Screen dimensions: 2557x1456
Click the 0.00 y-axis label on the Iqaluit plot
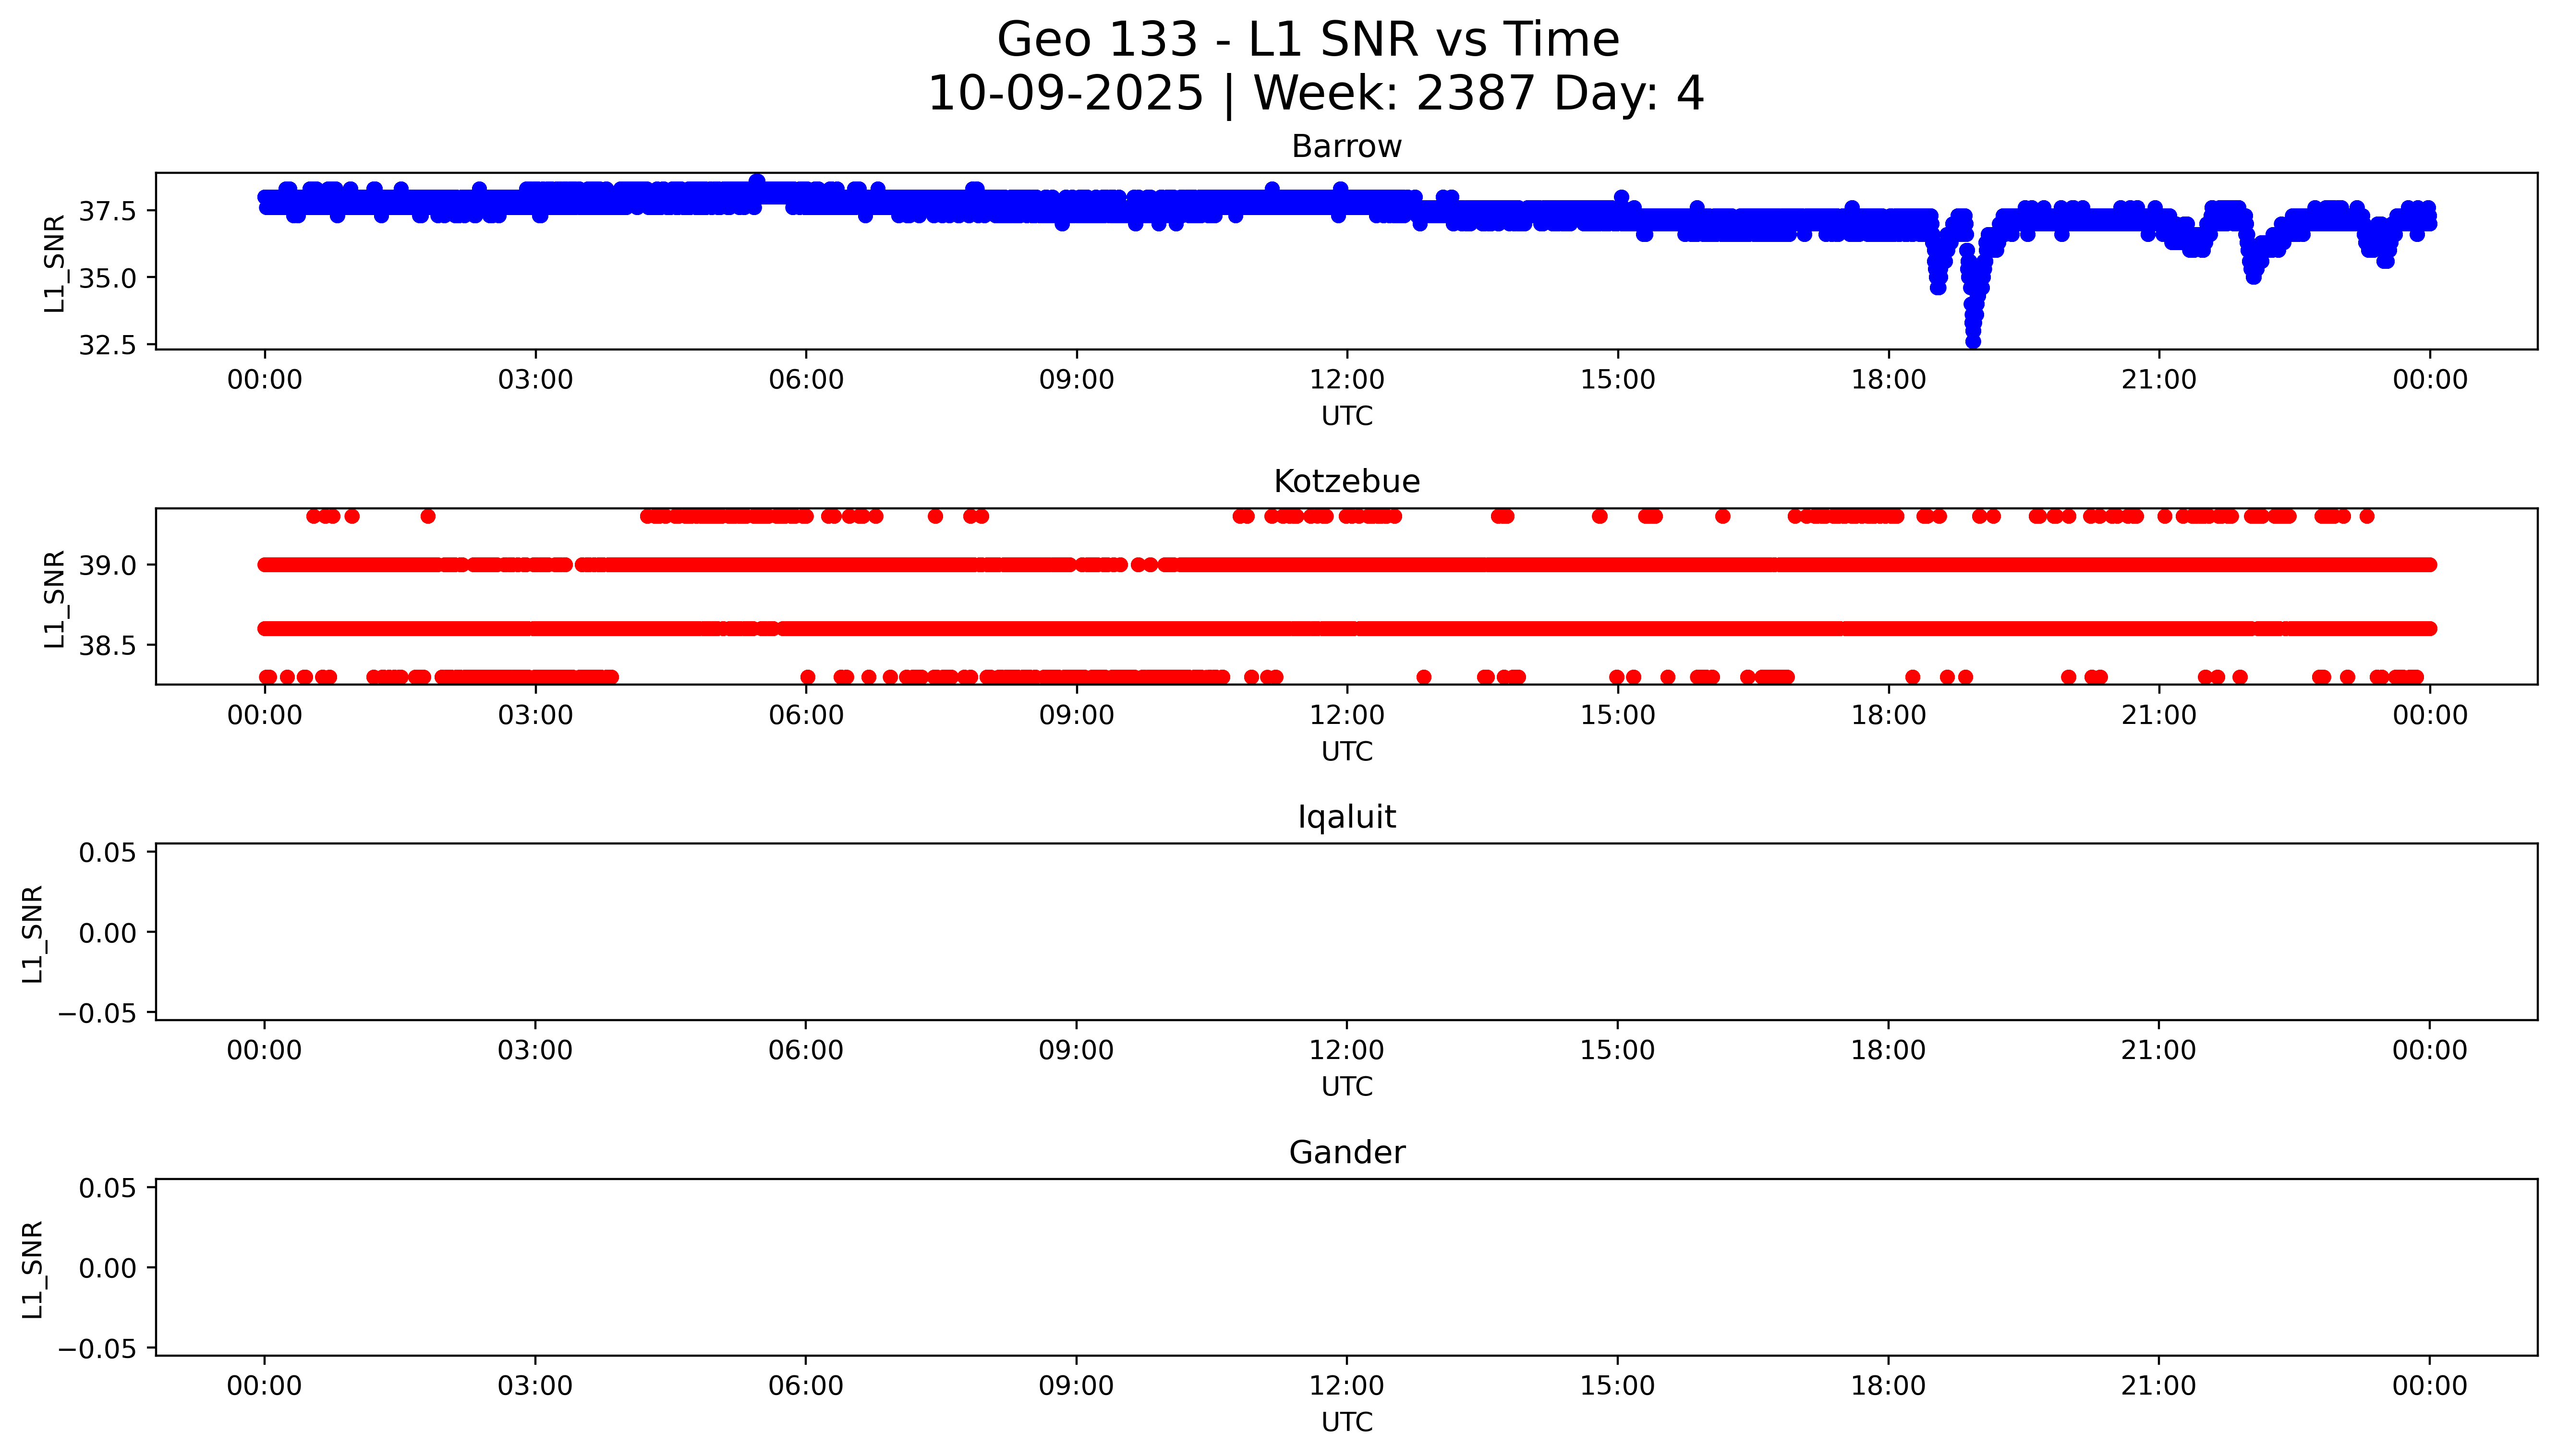coord(108,933)
